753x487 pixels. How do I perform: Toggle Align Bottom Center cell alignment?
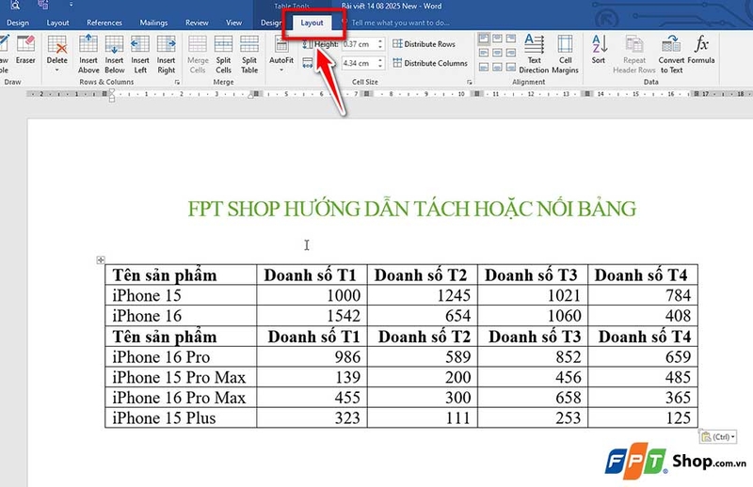point(498,67)
